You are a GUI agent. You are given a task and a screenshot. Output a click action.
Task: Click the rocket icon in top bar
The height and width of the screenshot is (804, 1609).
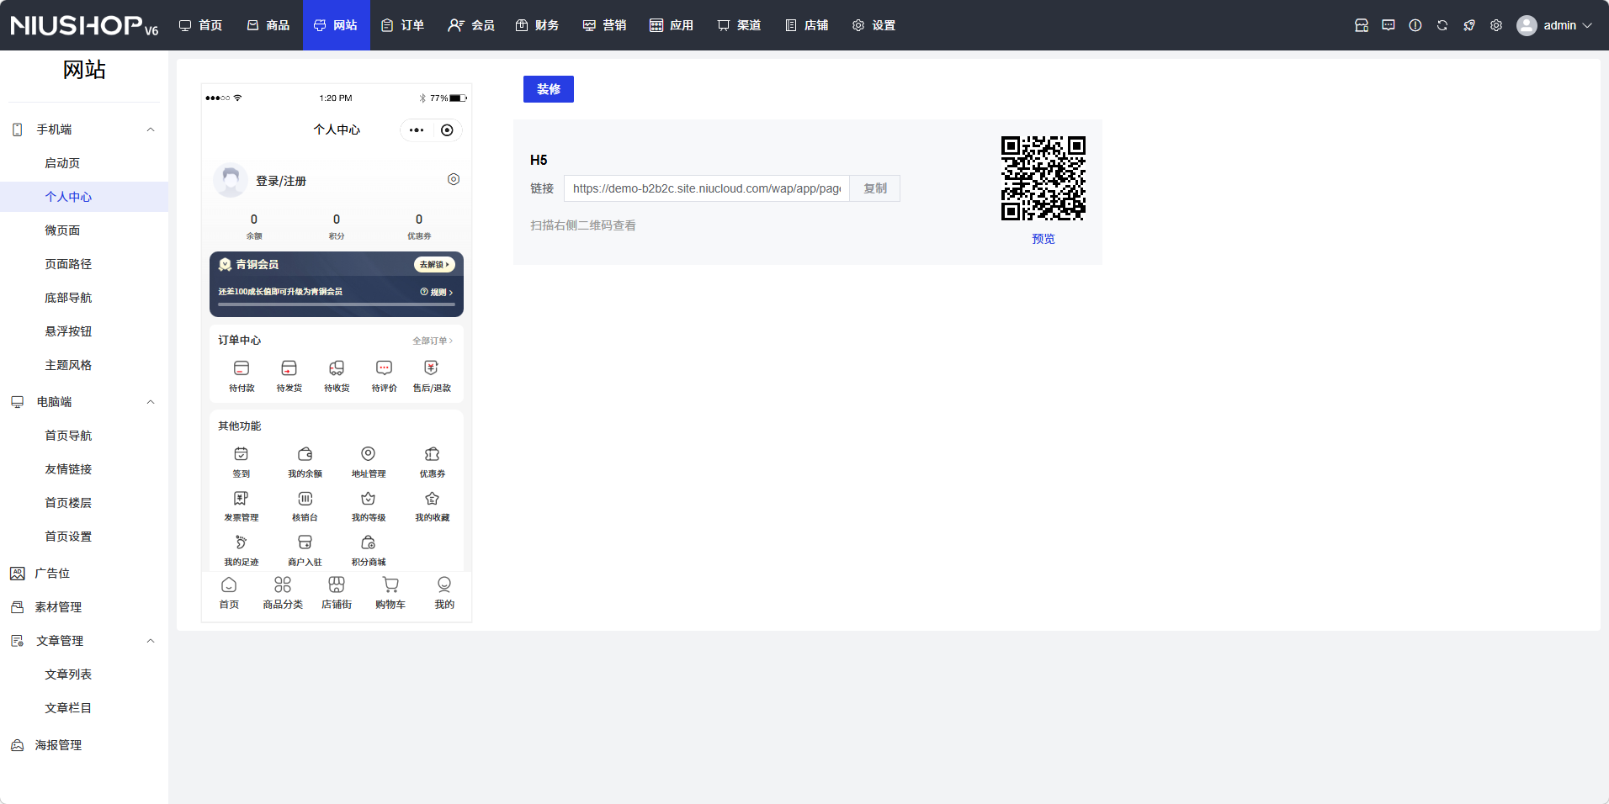[x=1469, y=25]
